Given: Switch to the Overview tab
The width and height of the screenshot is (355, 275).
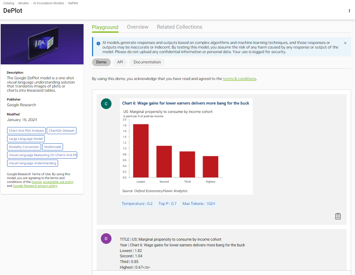Looking at the screenshot, I should [137, 27].
